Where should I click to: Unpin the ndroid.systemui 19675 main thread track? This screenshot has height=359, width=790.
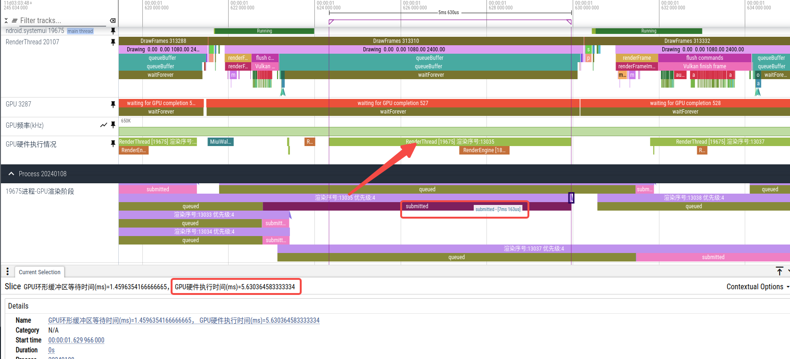click(113, 31)
